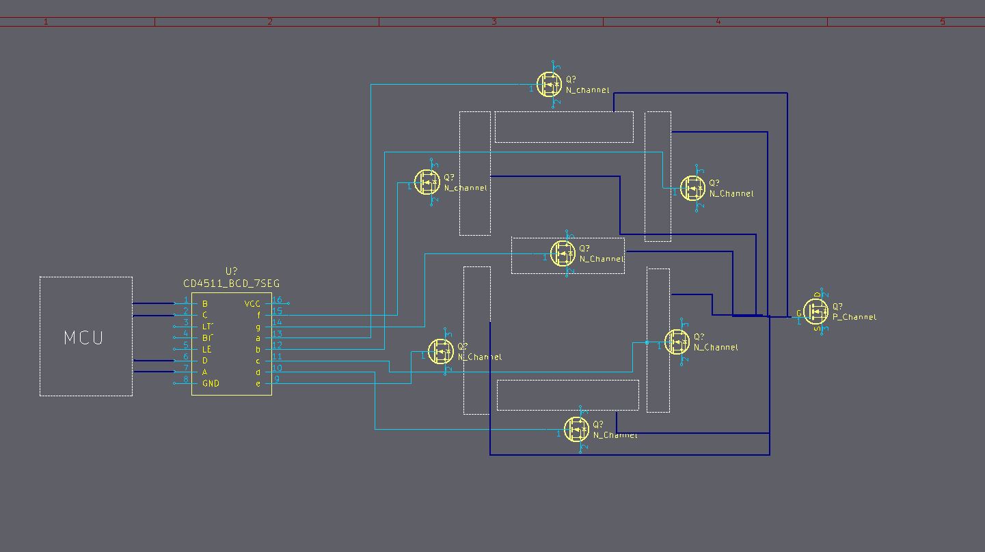Select the MOSFET whose gate connects to pin f
The image size is (985, 552).
click(x=427, y=182)
